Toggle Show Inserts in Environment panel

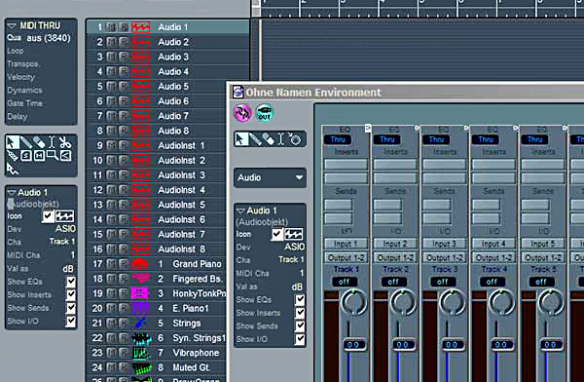[300, 313]
